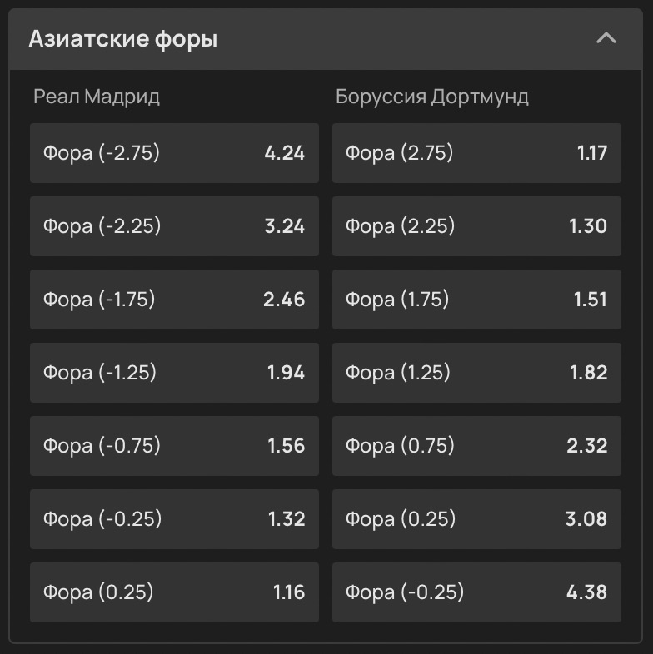Click the Азиатские форы header title

[123, 39]
